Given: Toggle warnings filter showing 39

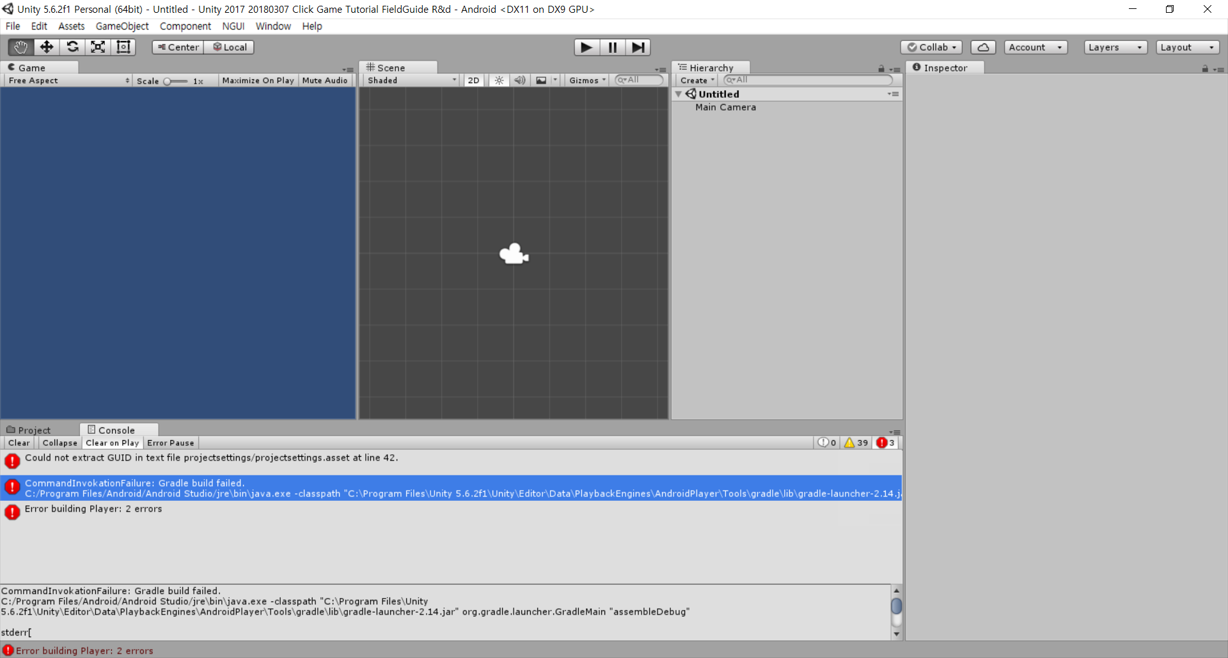Looking at the screenshot, I should pos(856,443).
